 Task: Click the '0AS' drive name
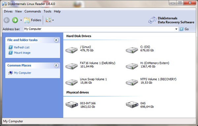143,103
